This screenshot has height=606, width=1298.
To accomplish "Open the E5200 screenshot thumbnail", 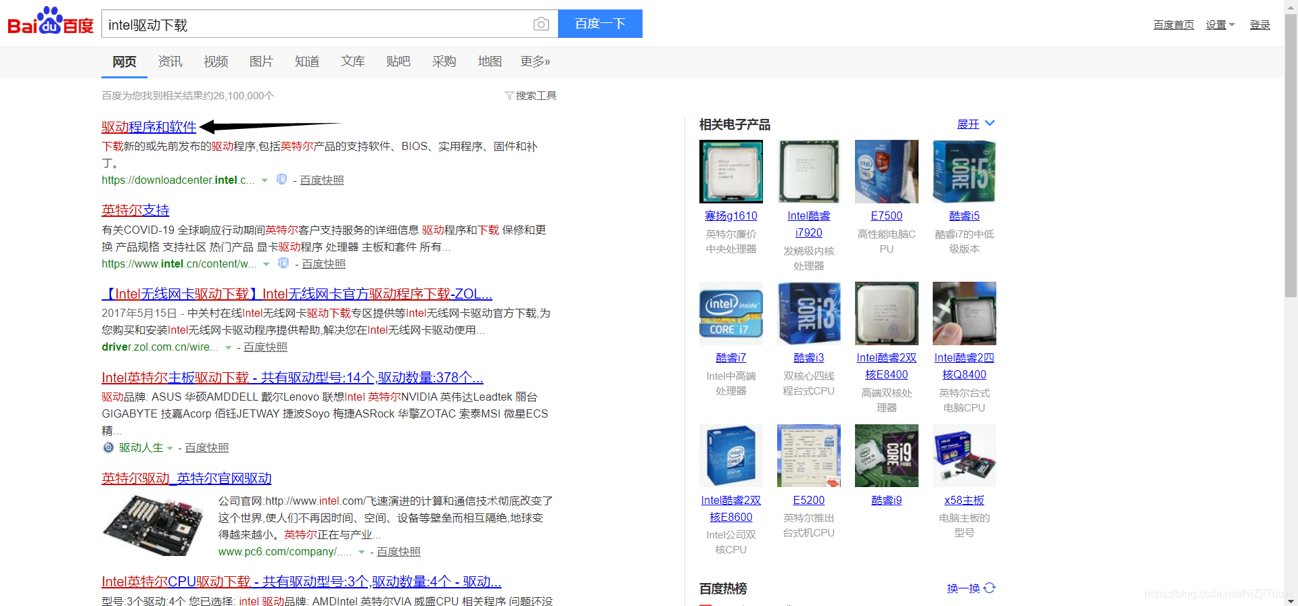I will [809, 455].
